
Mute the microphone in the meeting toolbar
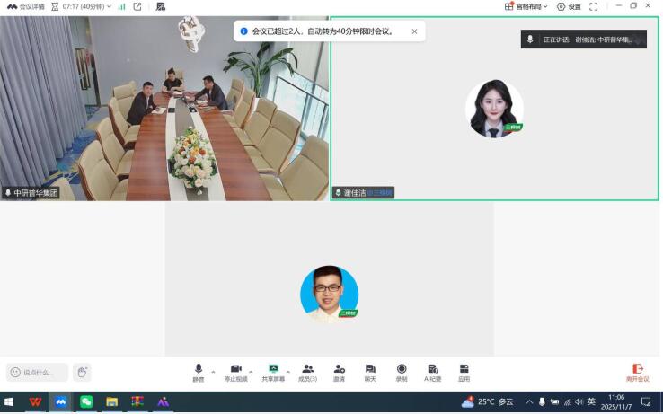(199, 371)
